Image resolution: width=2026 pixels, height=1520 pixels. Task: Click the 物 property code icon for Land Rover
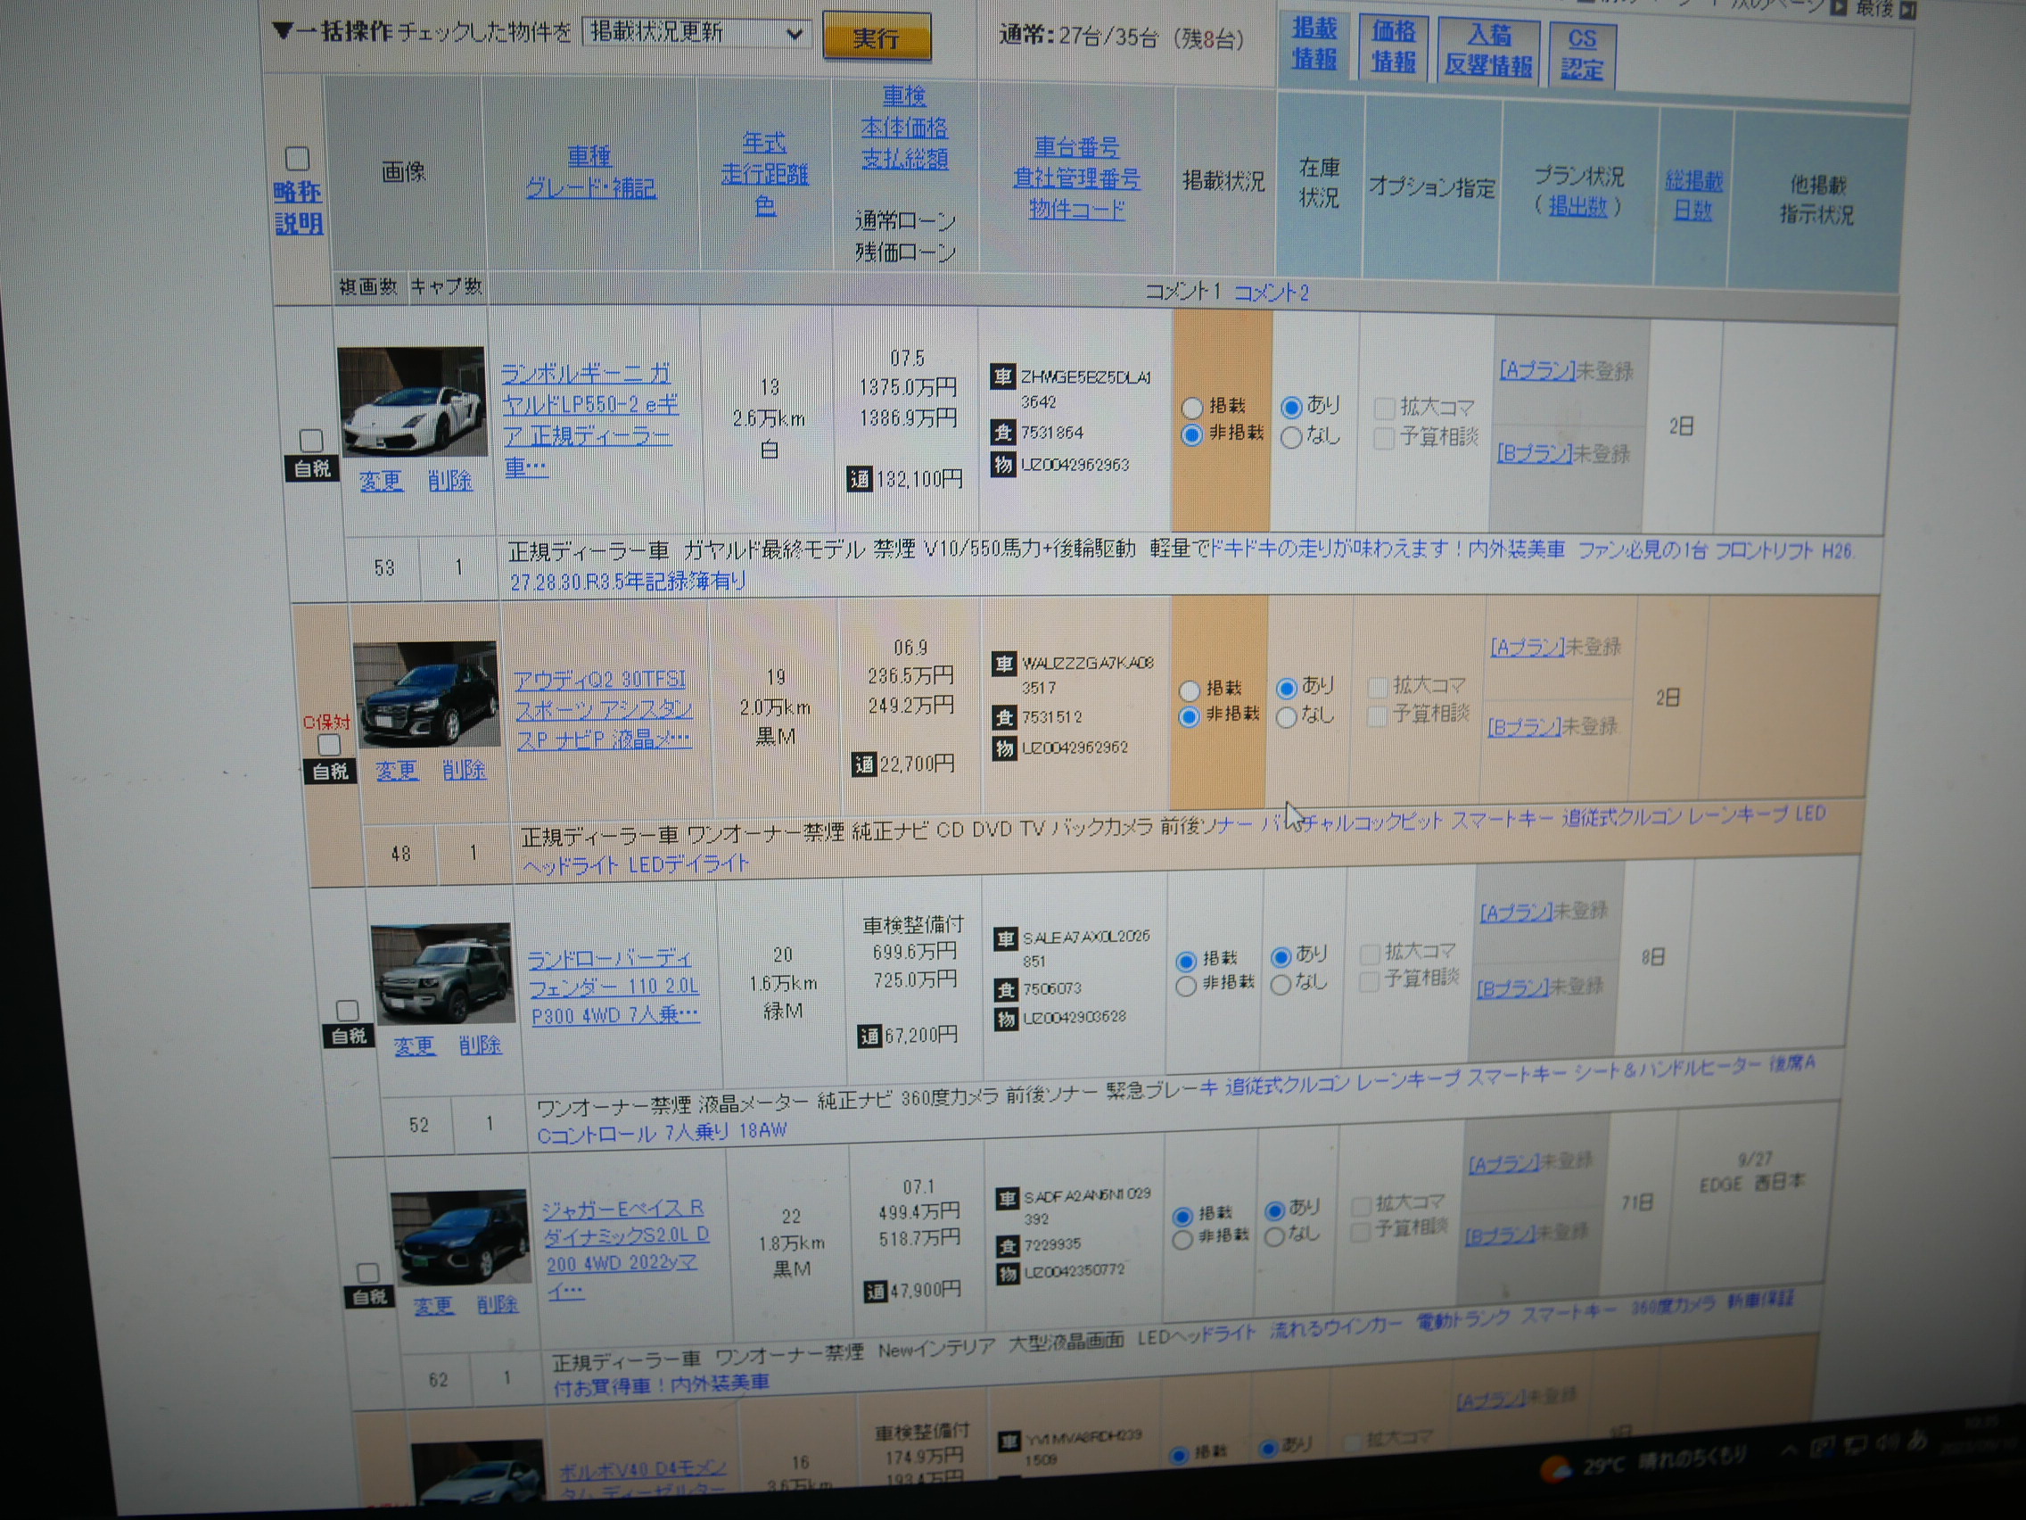coord(1007,1019)
